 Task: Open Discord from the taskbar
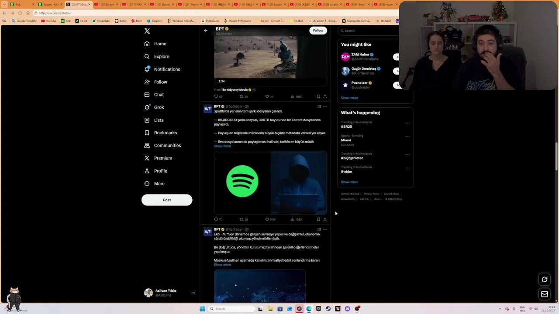[347, 309]
